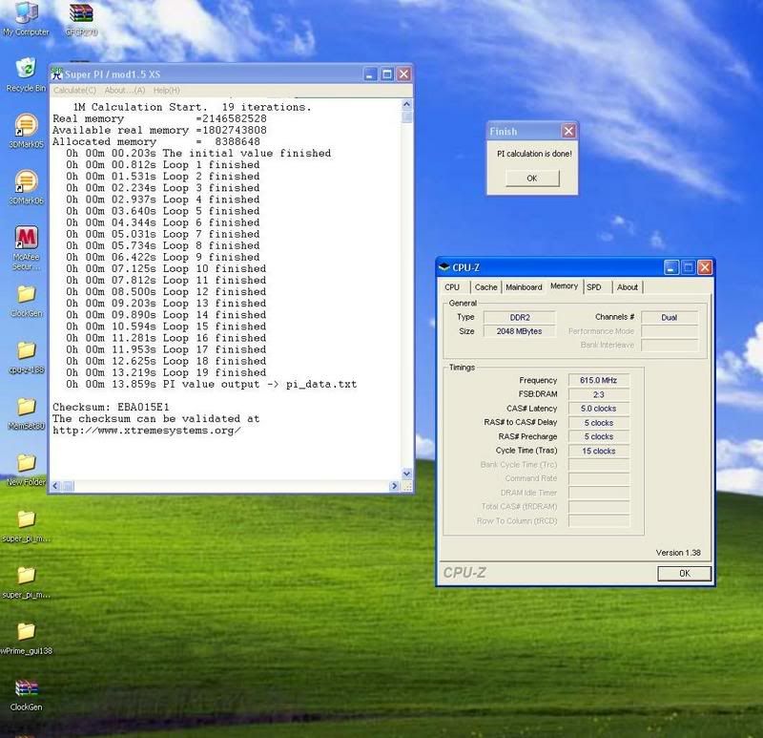The height and width of the screenshot is (738, 763).
Task: Click the 5.0 clocks CAS latency value
Action: pos(599,409)
